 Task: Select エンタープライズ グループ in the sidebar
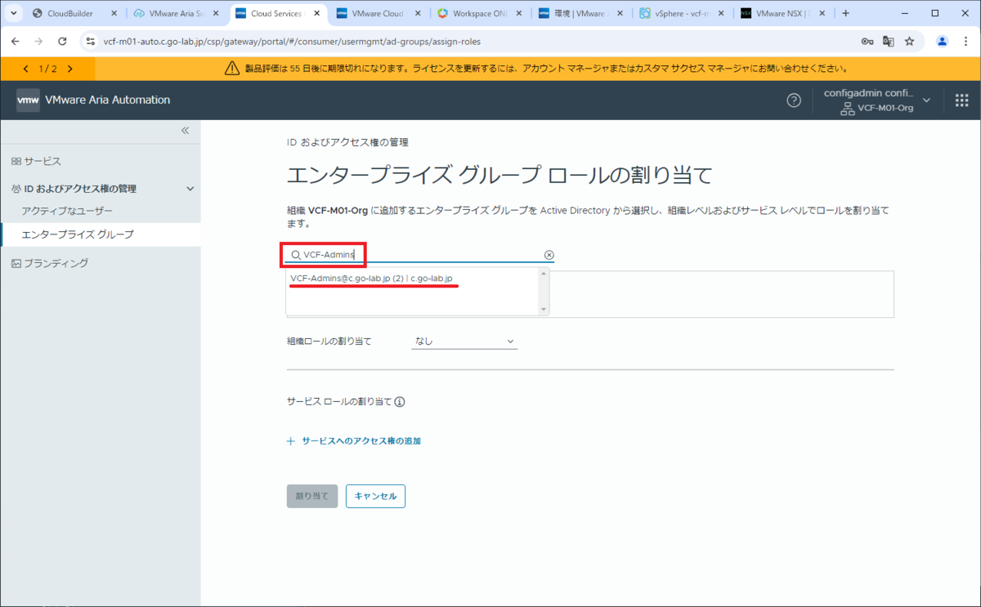click(100, 234)
